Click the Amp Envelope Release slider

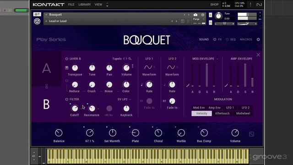coord(252,75)
